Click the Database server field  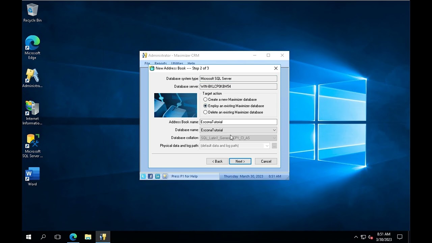238,86
